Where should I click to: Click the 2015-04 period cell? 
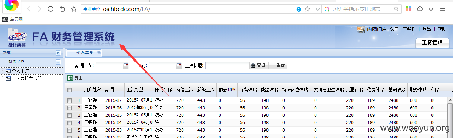(114, 122)
